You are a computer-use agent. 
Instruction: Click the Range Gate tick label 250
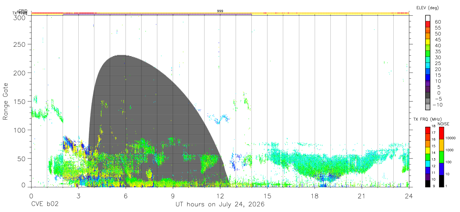pos(20,44)
